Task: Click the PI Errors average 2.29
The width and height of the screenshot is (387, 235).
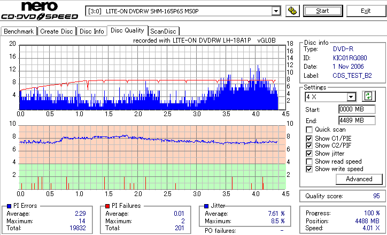Action: 81,214
